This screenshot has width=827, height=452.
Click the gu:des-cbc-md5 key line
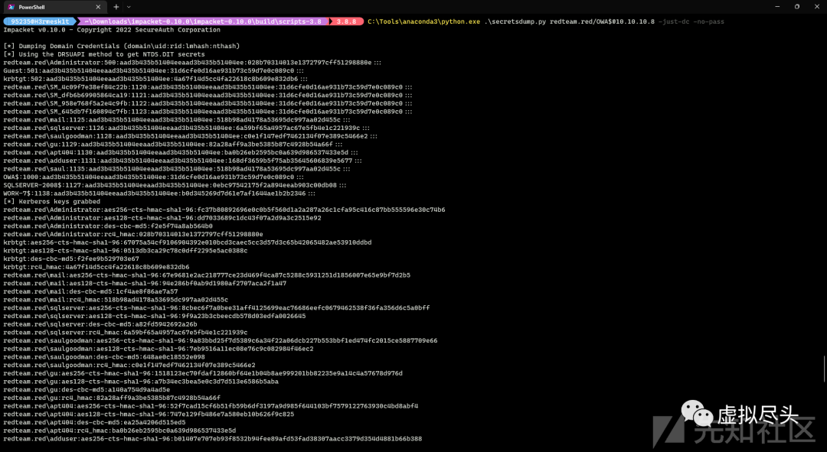coord(87,390)
